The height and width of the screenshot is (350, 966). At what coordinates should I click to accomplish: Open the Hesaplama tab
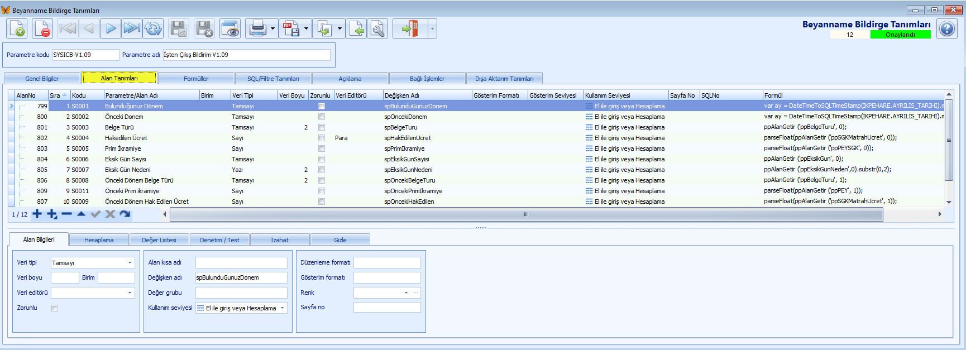point(99,240)
